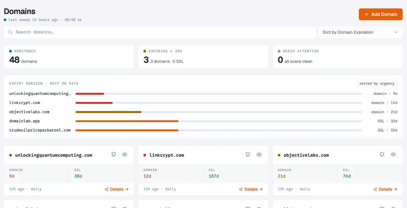Click the Domains page heading
This screenshot has width=407, height=208.
coord(19,11)
